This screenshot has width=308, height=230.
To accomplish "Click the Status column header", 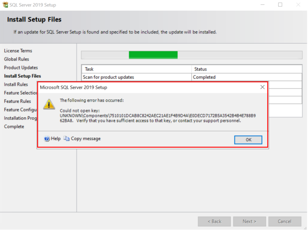I will pyautogui.click(x=247, y=69).
